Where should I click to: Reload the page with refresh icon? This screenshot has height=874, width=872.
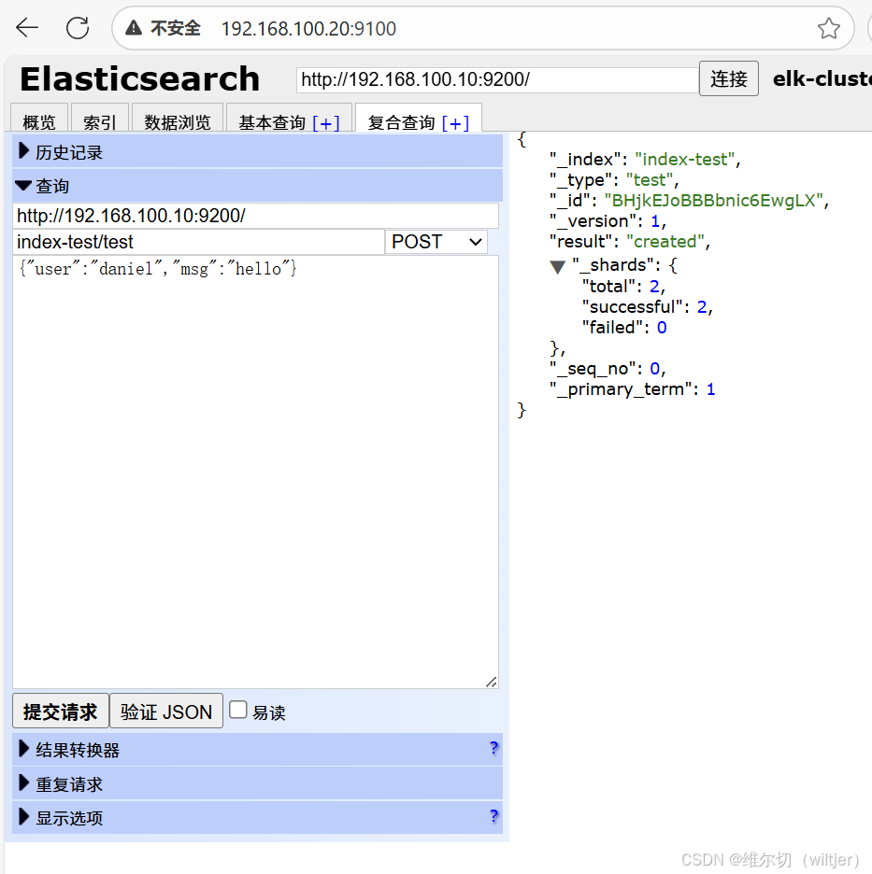[78, 28]
